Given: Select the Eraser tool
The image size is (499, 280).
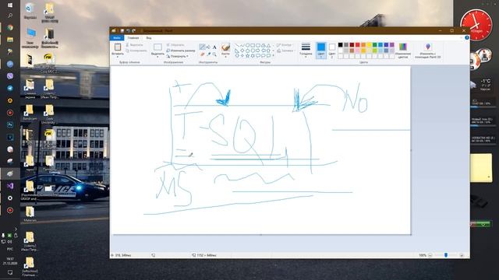Looking at the screenshot, I should point(202,54).
